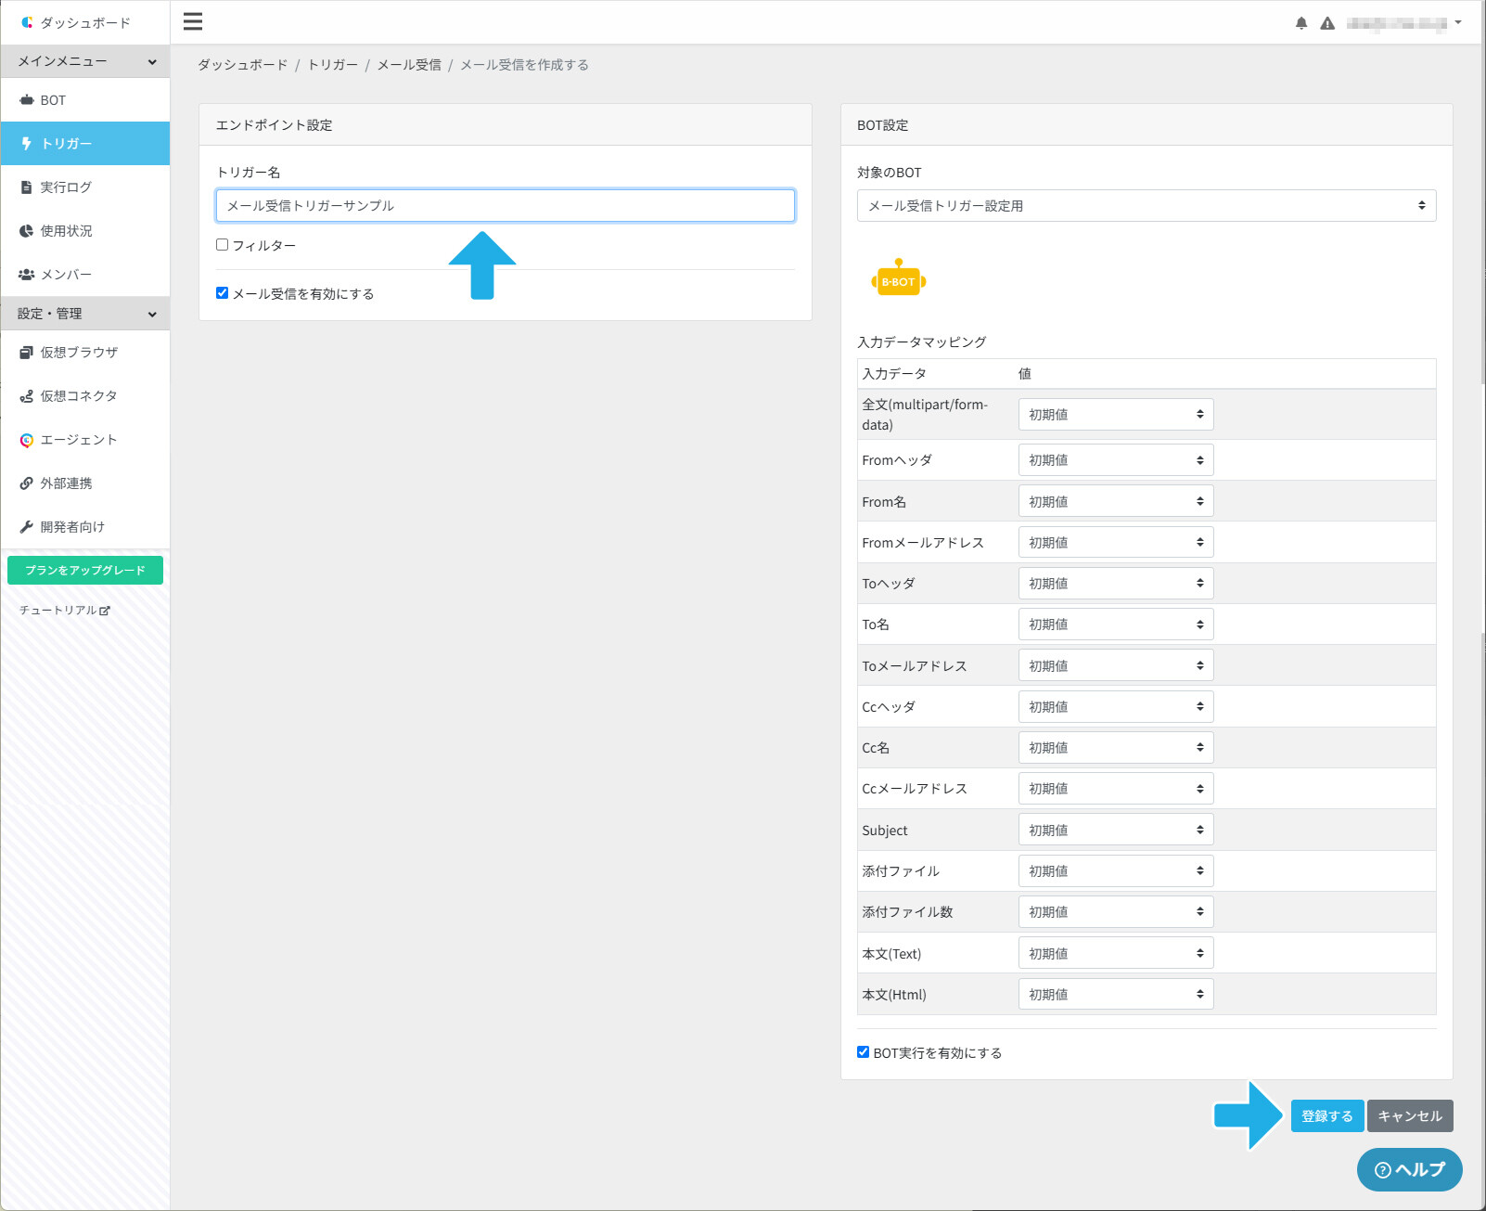Image resolution: width=1486 pixels, height=1211 pixels.
Task: Open value dropdown for 添付ファイル
Action: (1116, 871)
